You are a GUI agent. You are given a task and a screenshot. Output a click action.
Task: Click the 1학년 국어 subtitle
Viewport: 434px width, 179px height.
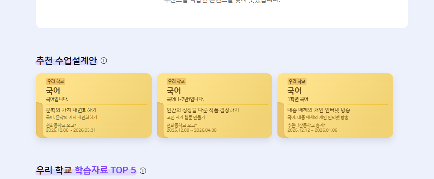[x=298, y=99]
